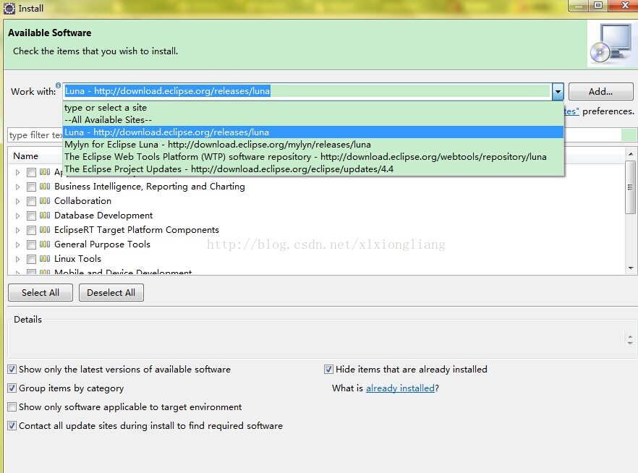Image resolution: width=638 pixels, height=473 pixels.
Task: Close the Install dialog window
Action: click(624, 5)
